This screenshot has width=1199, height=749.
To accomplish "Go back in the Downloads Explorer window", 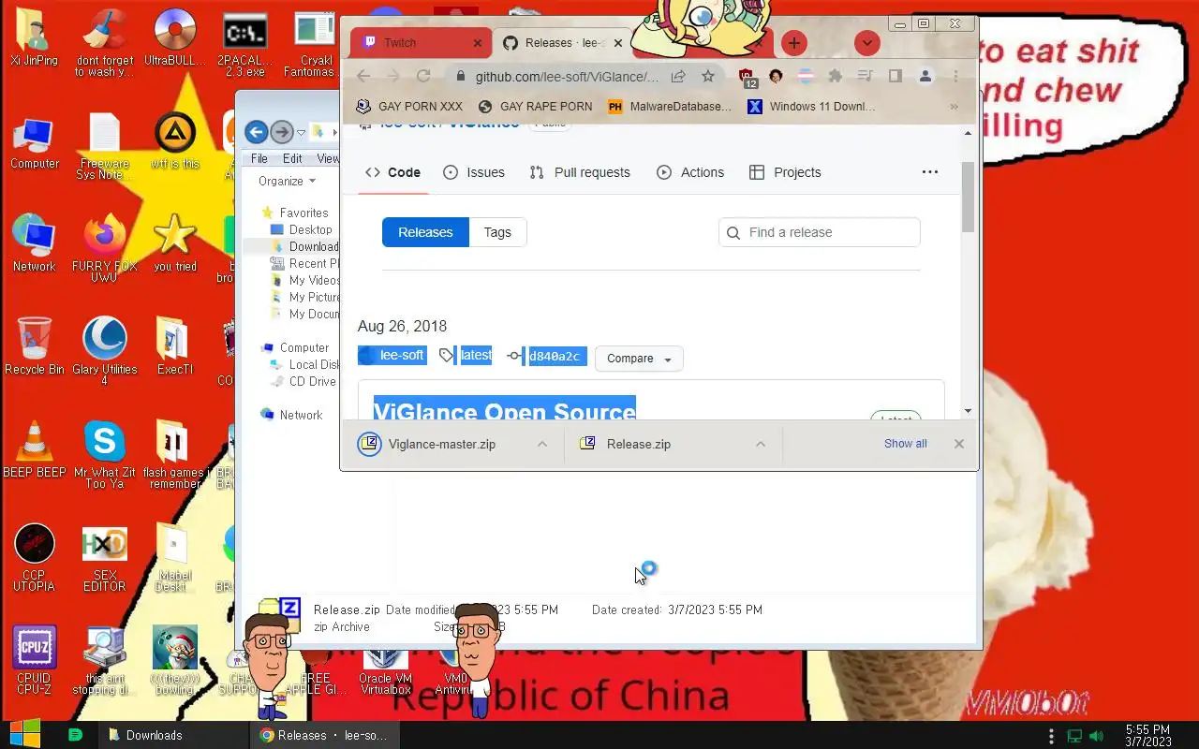I will tap(257, 132).
